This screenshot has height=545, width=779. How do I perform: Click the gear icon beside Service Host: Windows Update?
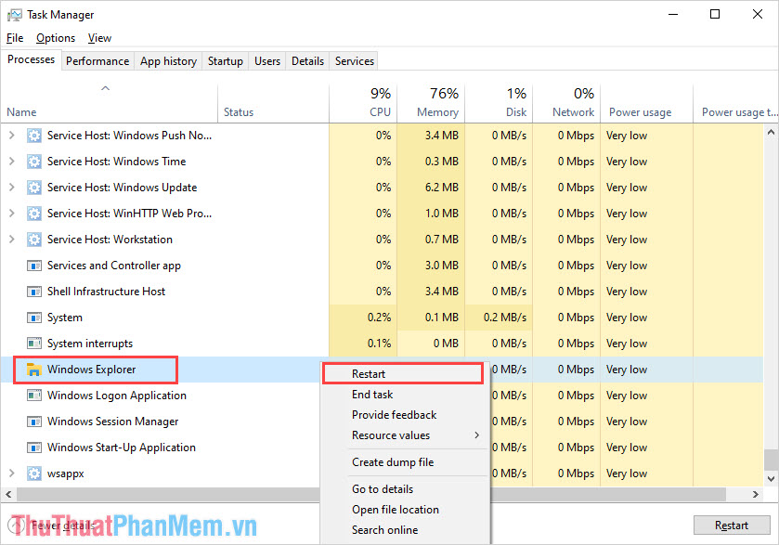[x=34, y=188]
